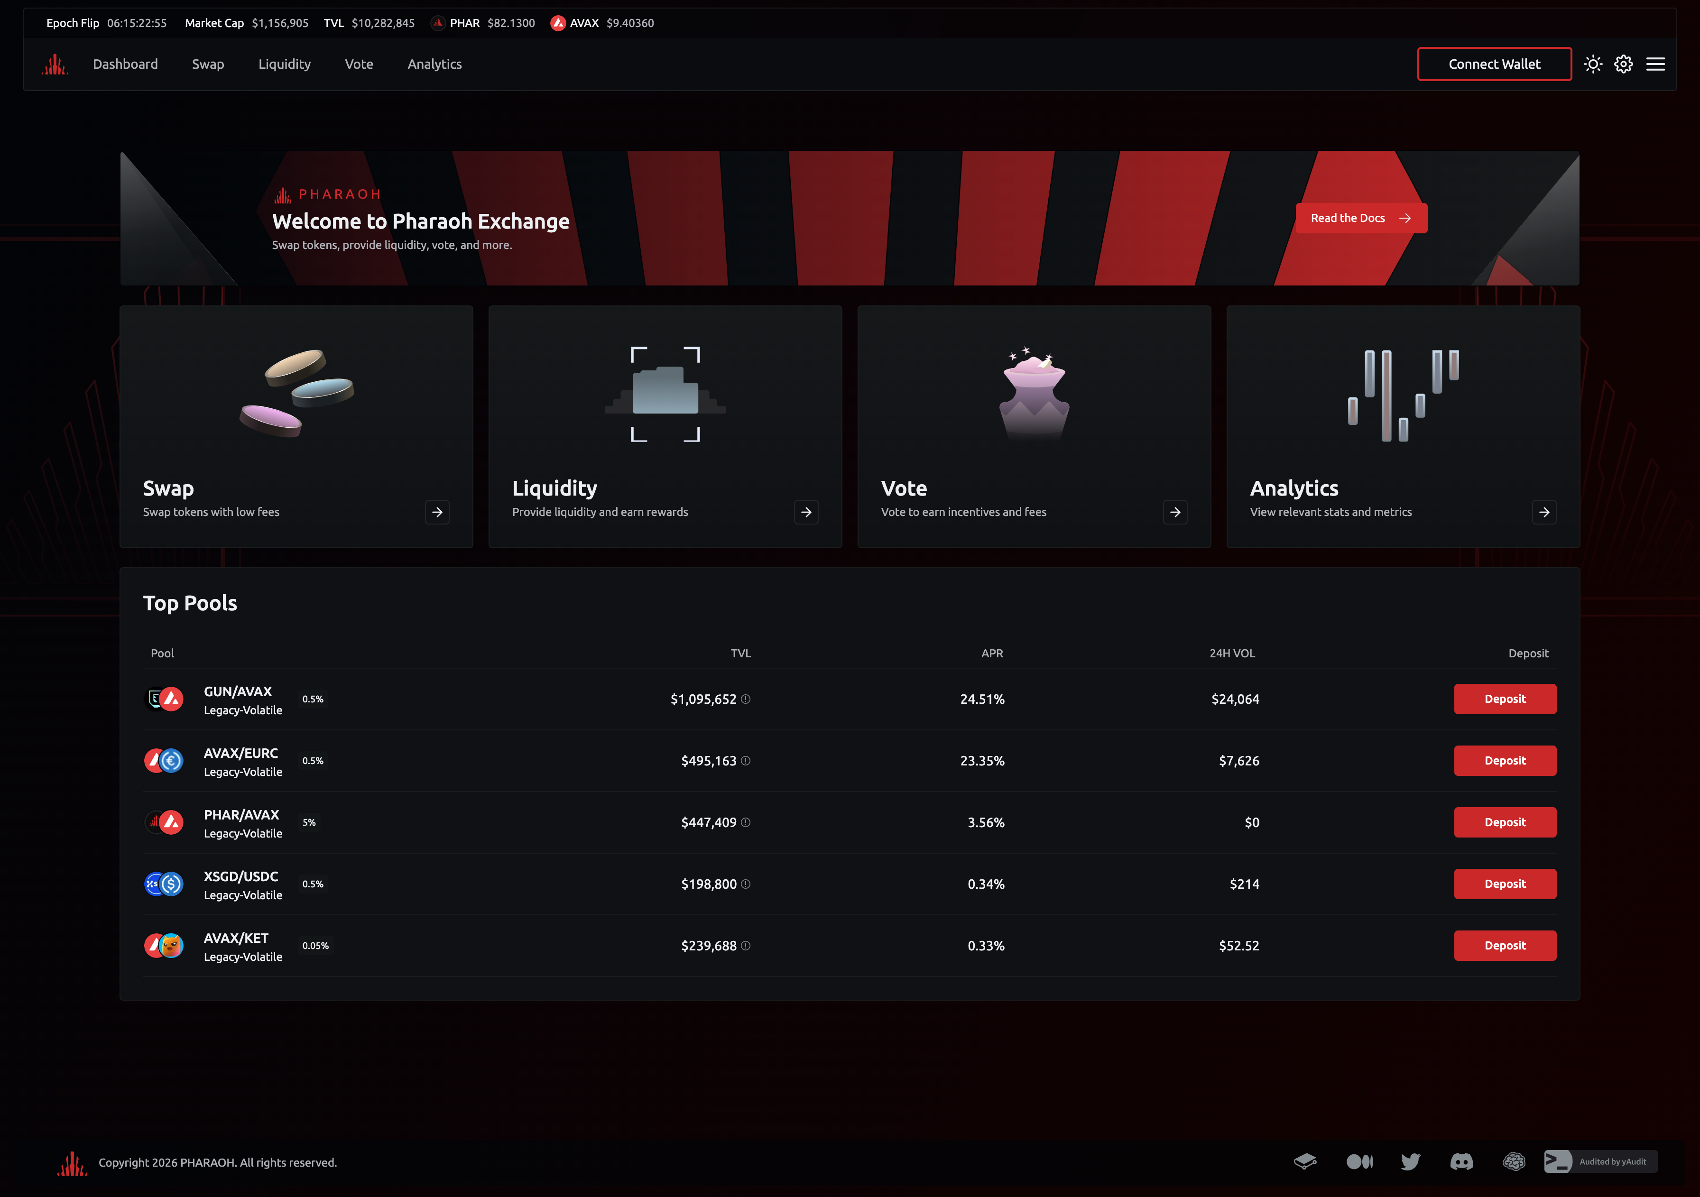Click the Analytics card arrow
Screen dimensions: 1700x1197
(1544, 512)
